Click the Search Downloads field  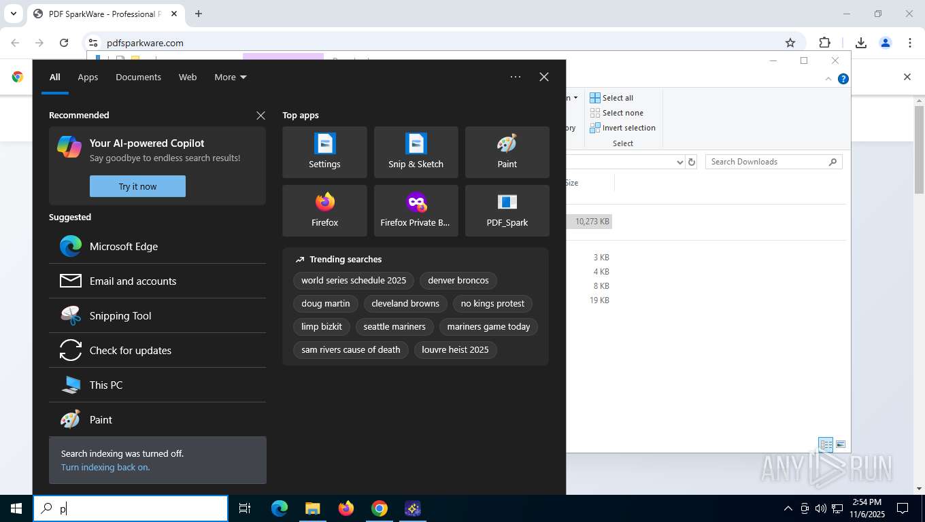coord(774,162)
